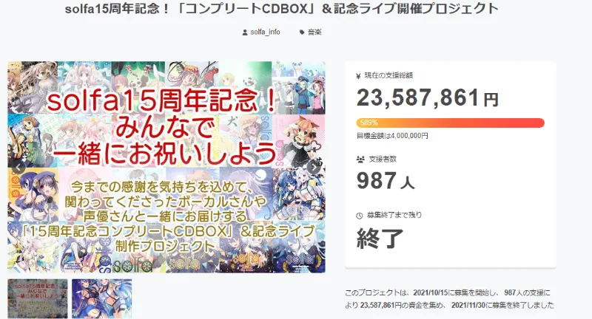
Task: Click the tag icon beside 音楽
Action: click(302, 32)
